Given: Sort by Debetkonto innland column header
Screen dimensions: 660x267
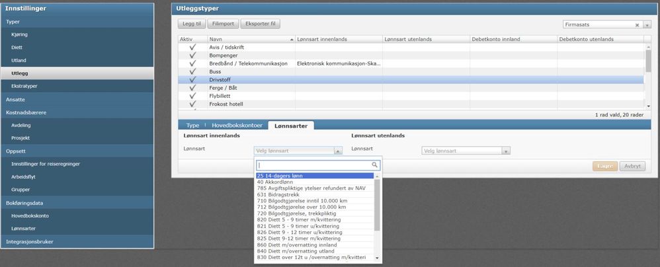Looking at the screenshot, I should pos(514,39).
